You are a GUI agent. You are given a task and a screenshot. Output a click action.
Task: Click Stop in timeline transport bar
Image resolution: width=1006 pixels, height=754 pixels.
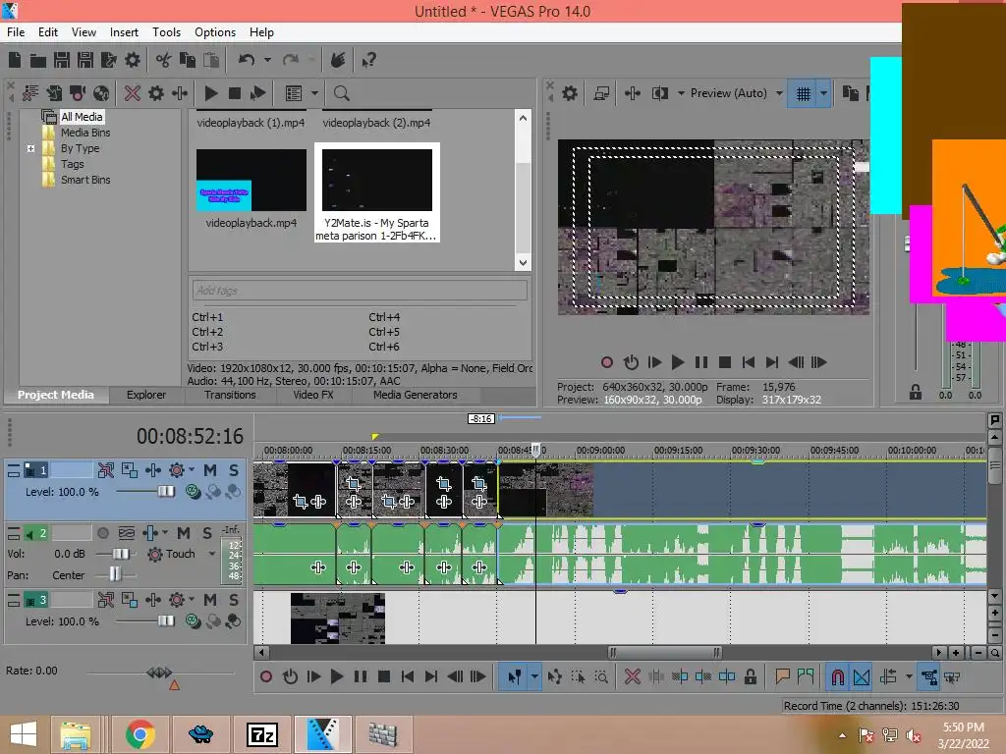pyautogui.click(x=384, y=677)
